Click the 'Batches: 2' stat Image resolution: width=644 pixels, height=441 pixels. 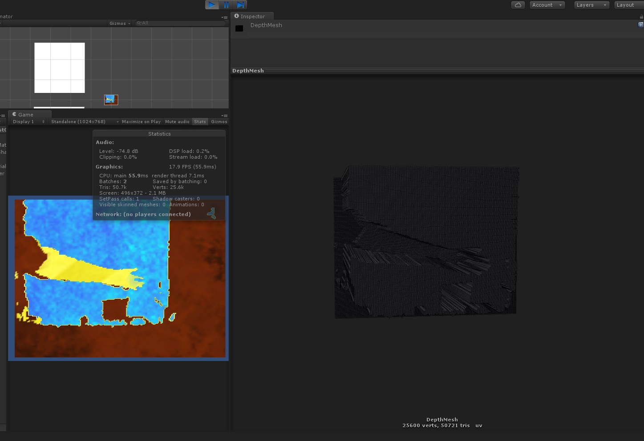tap(113, 181)
